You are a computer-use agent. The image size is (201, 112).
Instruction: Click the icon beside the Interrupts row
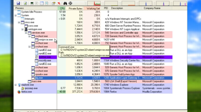tap(23, 19)
